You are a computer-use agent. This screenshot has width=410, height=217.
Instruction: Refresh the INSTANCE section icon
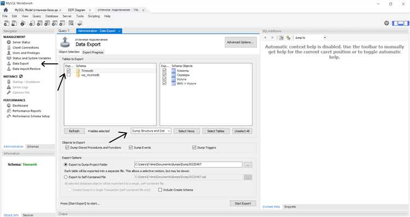21,76
